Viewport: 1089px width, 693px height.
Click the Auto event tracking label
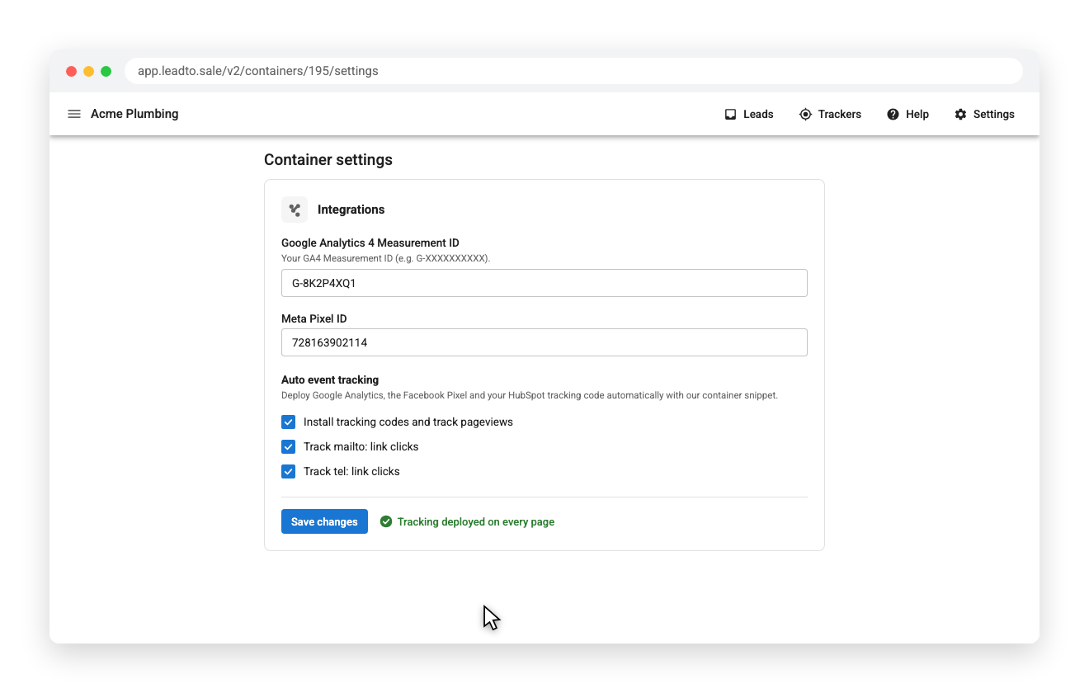click(330, 379)
